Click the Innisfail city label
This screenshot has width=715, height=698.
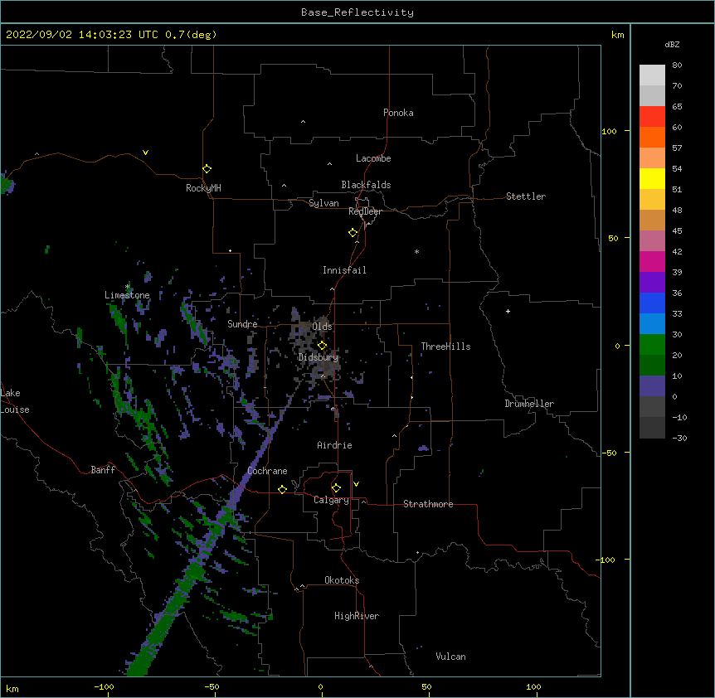click(344, 270)
